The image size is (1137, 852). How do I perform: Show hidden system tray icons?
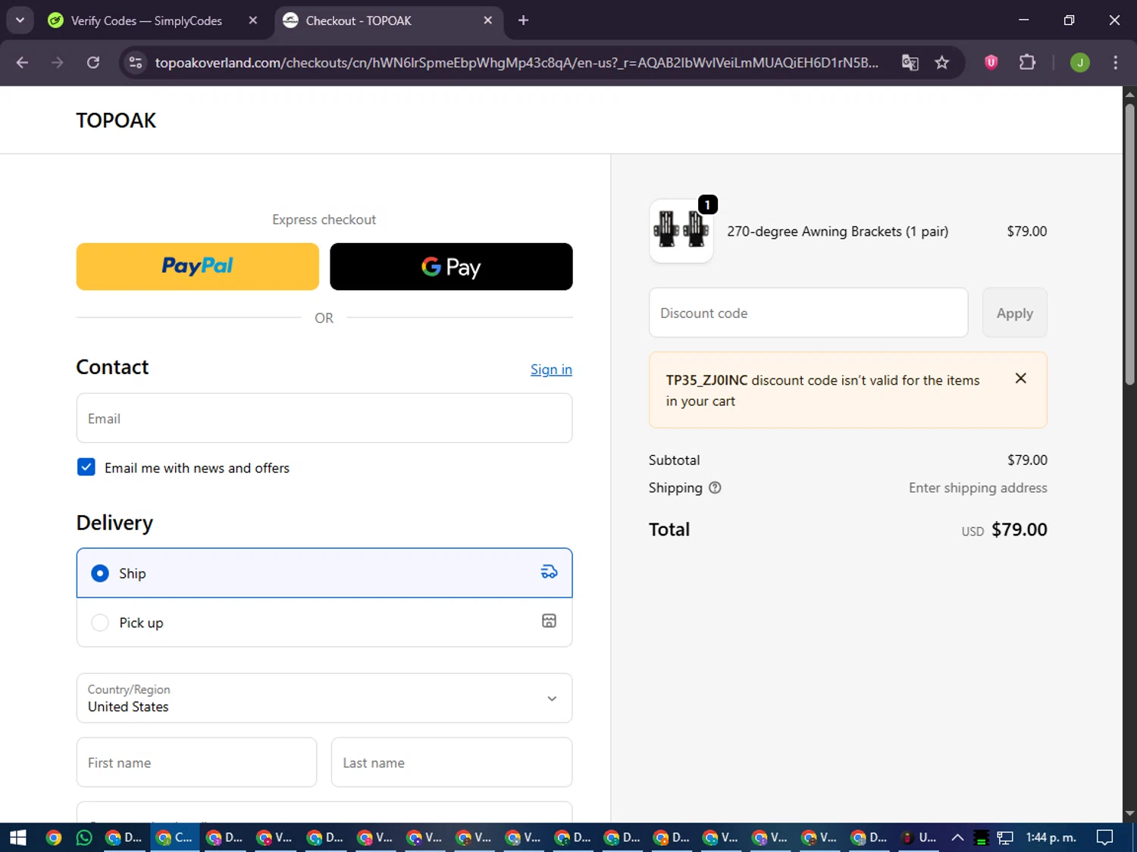957,838
